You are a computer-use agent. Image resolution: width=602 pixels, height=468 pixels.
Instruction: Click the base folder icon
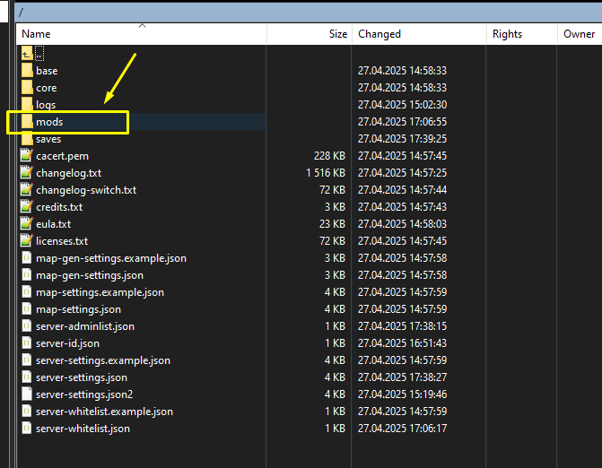pyautogui.click(x=26, y=71)
